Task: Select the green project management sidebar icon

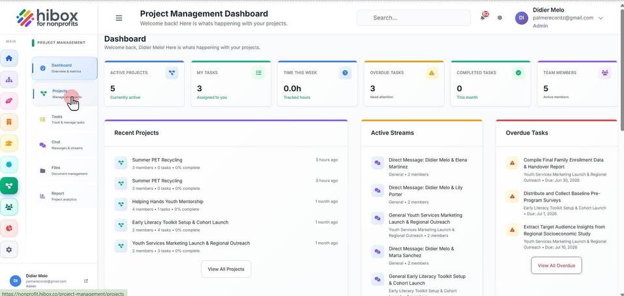Action: click(x=8, y=185)
